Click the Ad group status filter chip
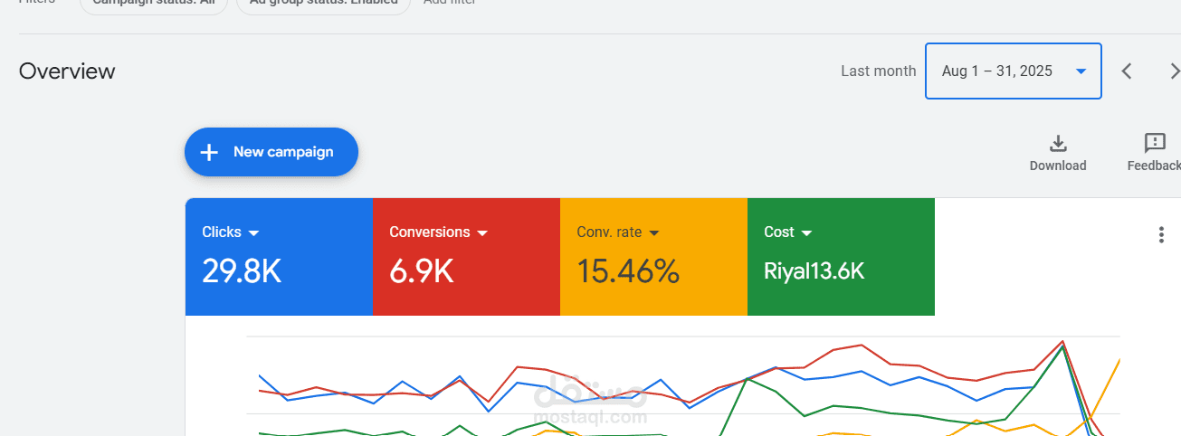Screen dimensions: 1181x436 [x=323, y=4]
